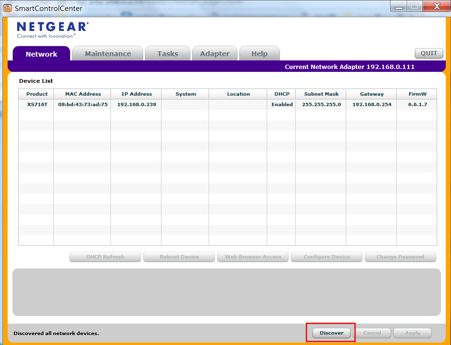This screenshot has height=345, width=451.
Task: Click firmware version 6.6.1.7 cell
Action: click(417, 104)
